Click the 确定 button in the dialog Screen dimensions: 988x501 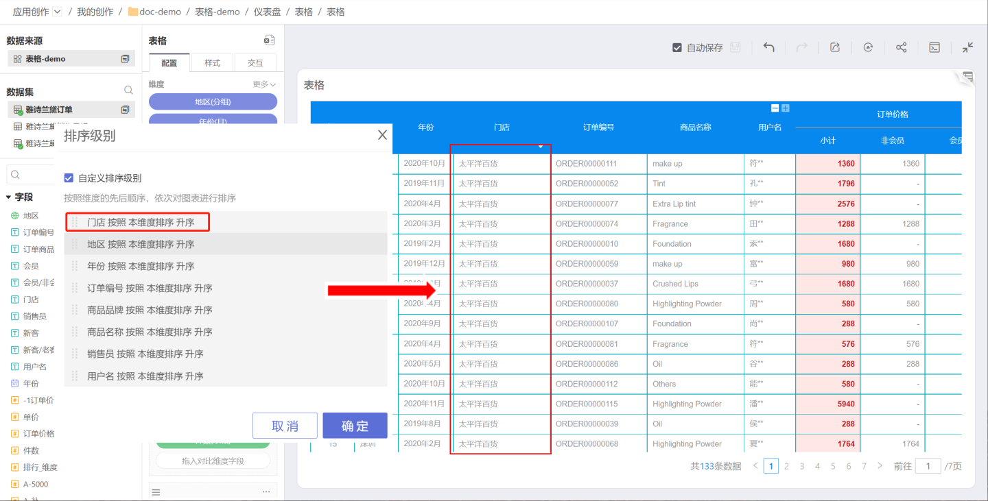pos(355,426)
